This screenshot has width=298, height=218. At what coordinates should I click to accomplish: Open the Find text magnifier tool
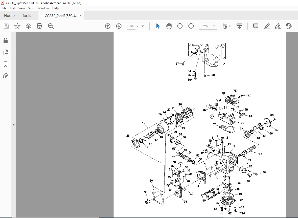(x=51, y=26)
